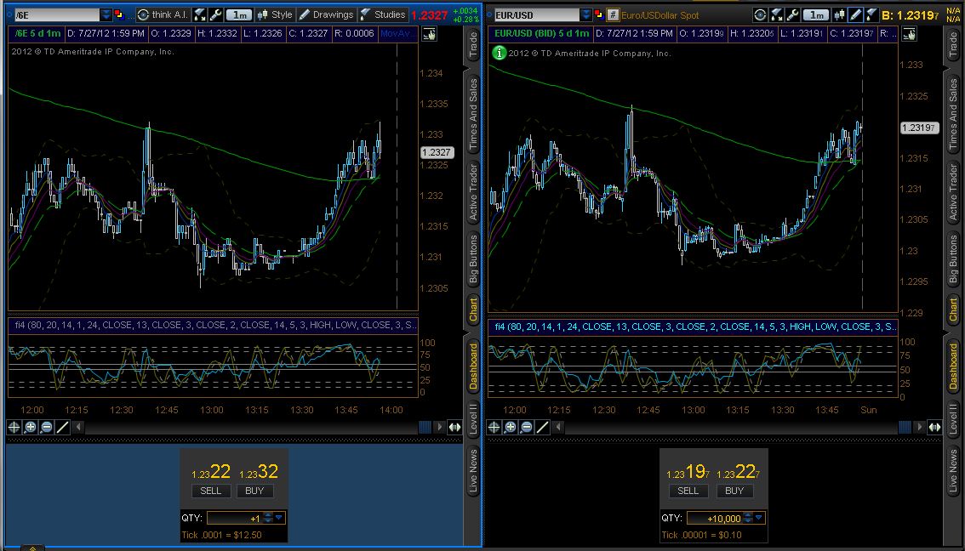The width and height of the screenshot is (965, 551).
Task: Zoom in on EUR/USD chart
Action: [x=511, y=427]
